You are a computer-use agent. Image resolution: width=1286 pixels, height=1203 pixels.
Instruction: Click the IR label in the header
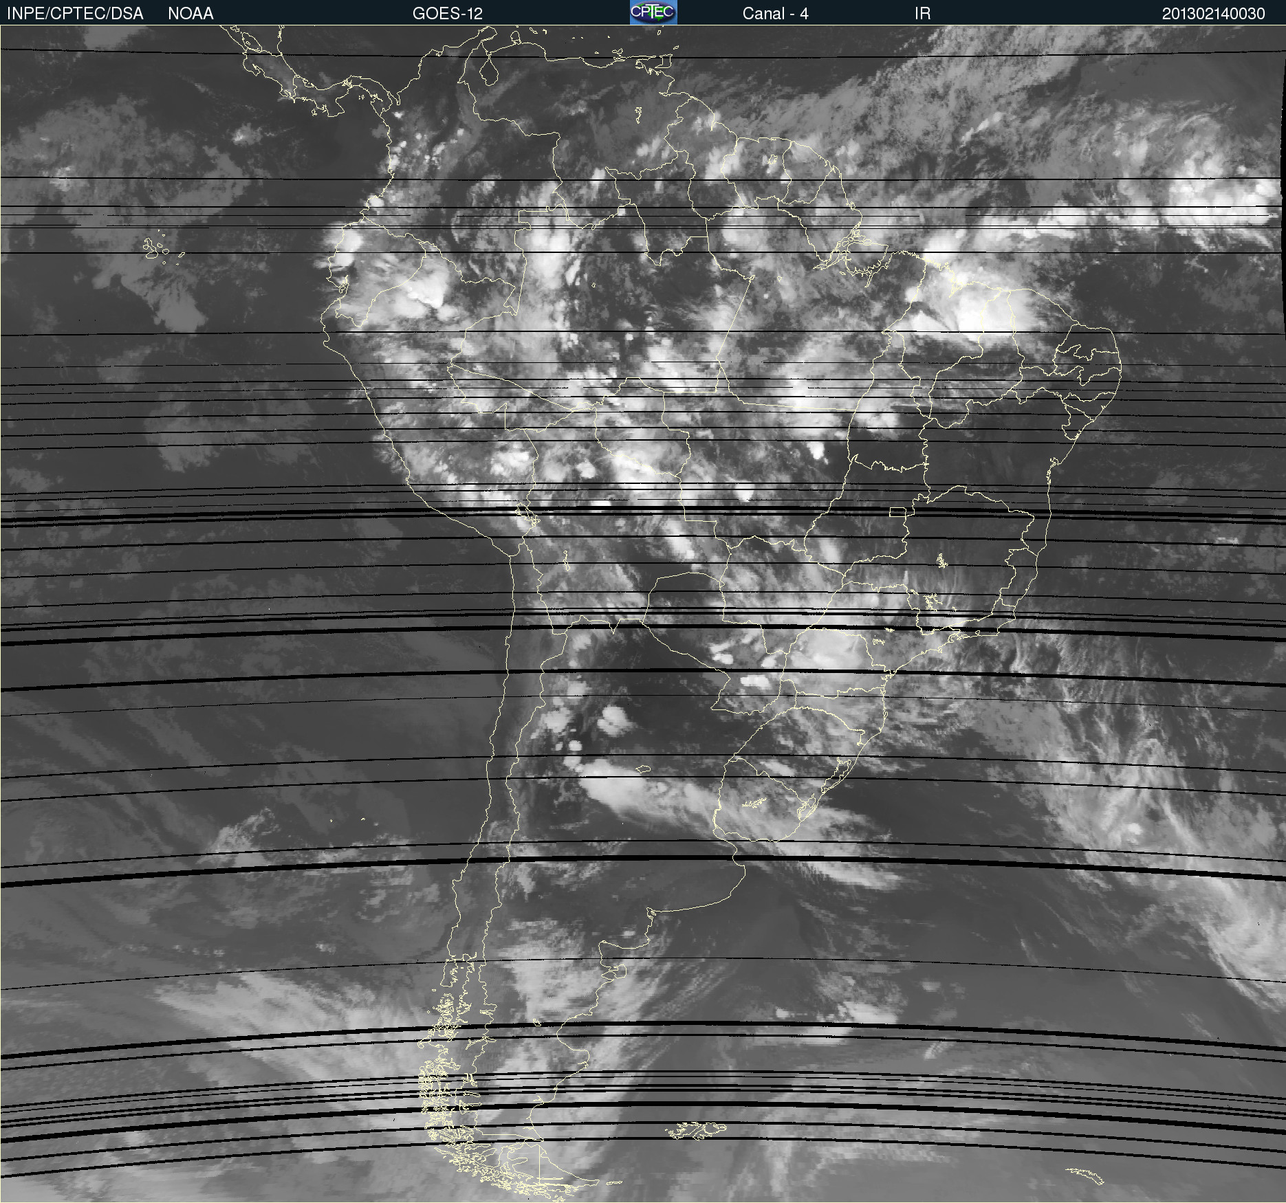922,14
